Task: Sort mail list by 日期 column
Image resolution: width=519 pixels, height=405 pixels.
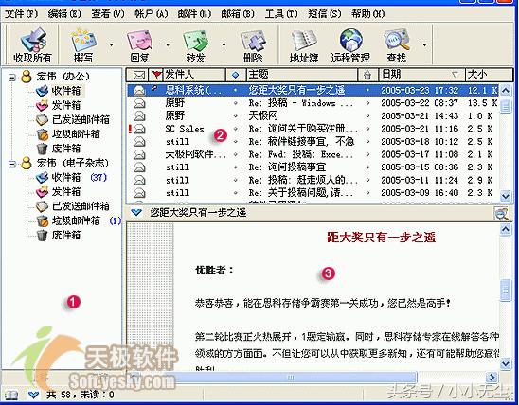Action: click(421, 75)
